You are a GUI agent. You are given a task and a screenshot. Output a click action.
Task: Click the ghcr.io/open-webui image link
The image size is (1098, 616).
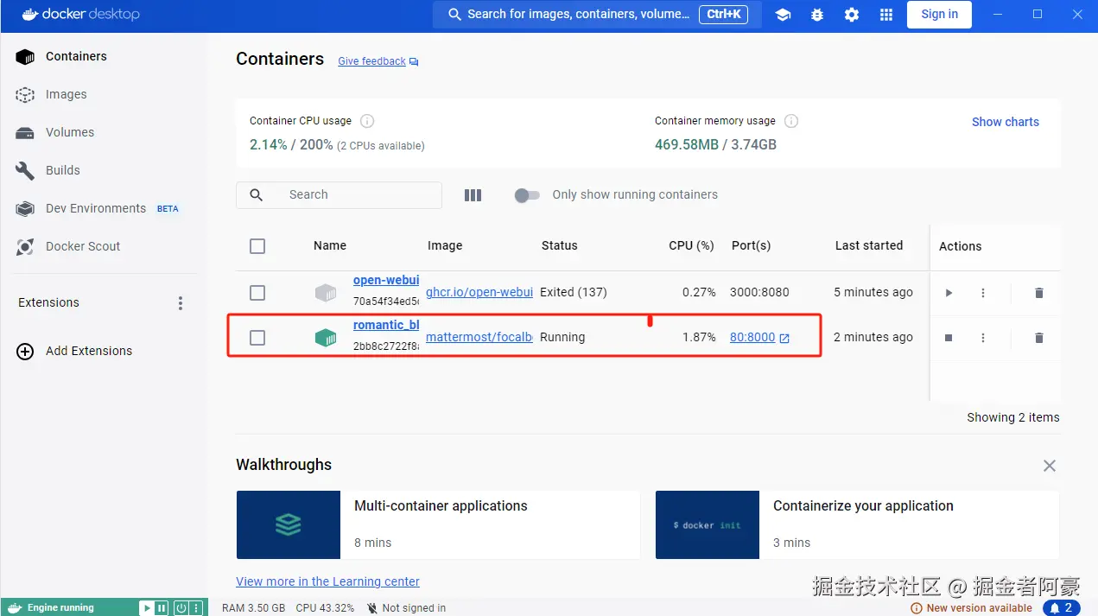[479, 292]
